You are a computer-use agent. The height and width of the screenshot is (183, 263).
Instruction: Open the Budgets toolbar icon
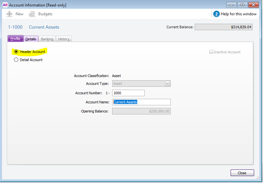[32, 14]
